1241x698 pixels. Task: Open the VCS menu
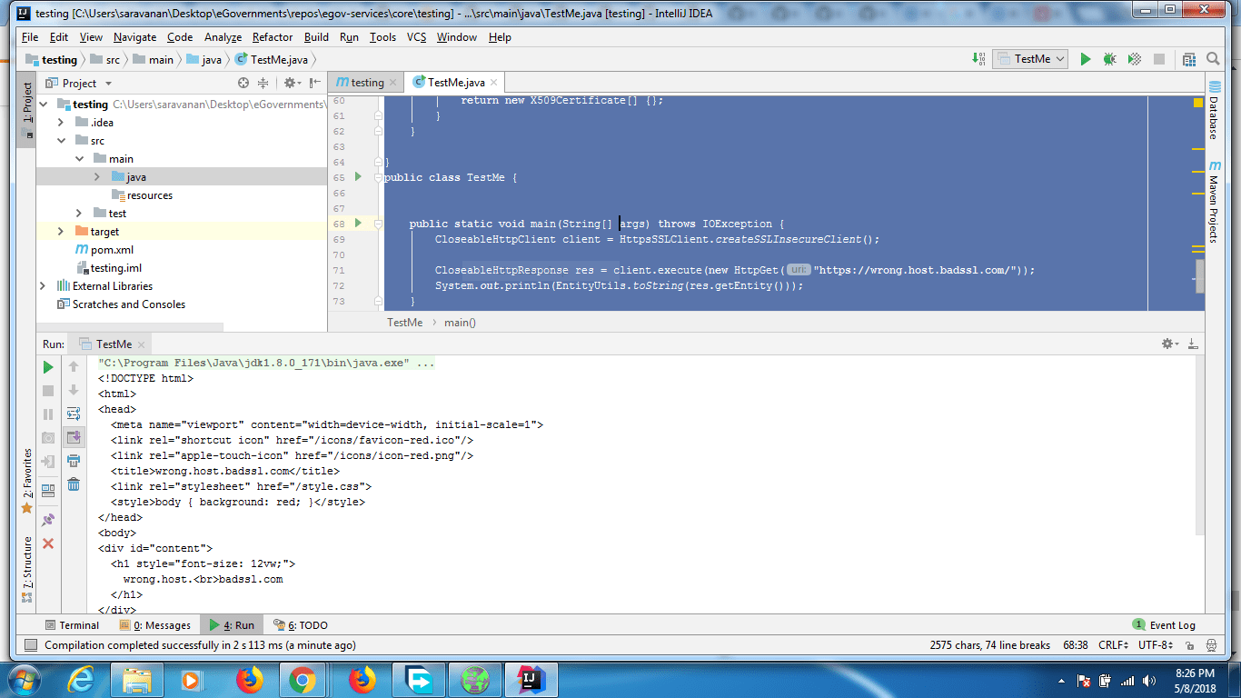416,37
